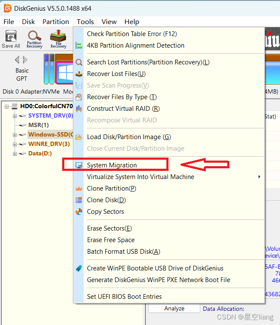280x325 pixels.
Task: Choose Load Disk/Partition Image entry
Action: (x=169, y=137)
